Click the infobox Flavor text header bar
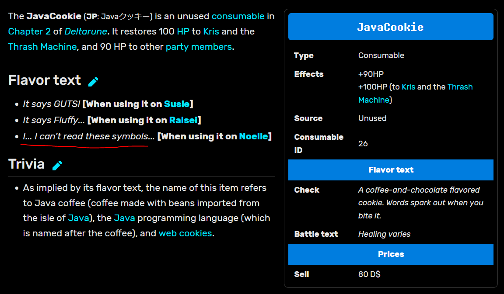The image size is (504, 294). [x=391, y=170]
